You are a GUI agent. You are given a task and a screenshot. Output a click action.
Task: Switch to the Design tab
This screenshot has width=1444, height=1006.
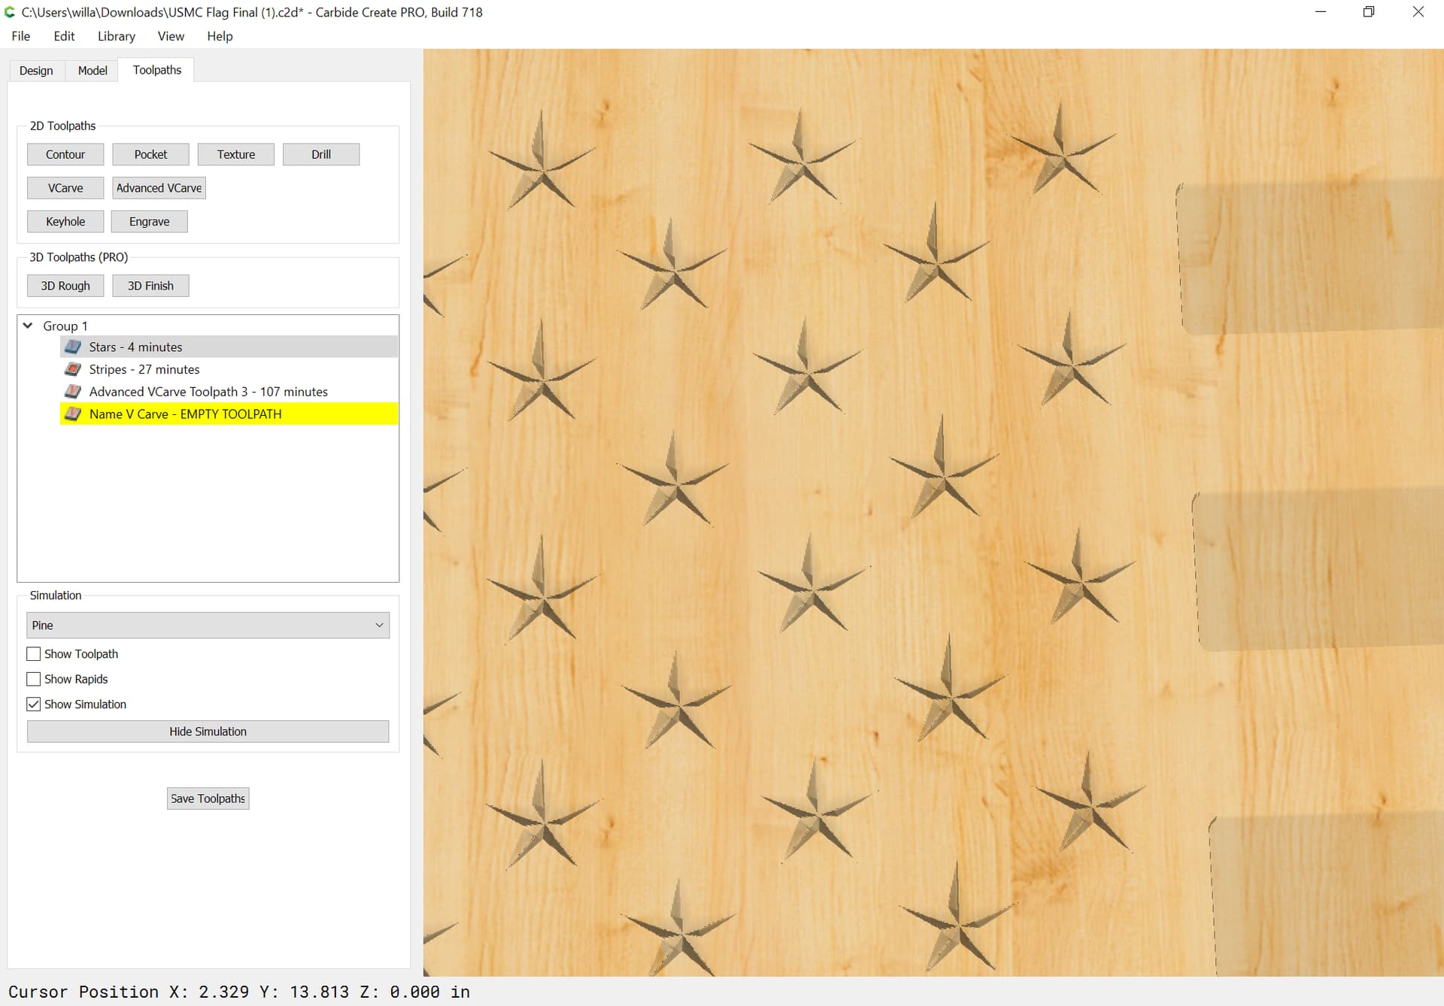(x=36, y=71)
